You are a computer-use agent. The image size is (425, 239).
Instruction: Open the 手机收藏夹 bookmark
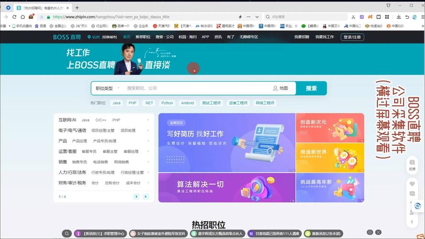22,26
